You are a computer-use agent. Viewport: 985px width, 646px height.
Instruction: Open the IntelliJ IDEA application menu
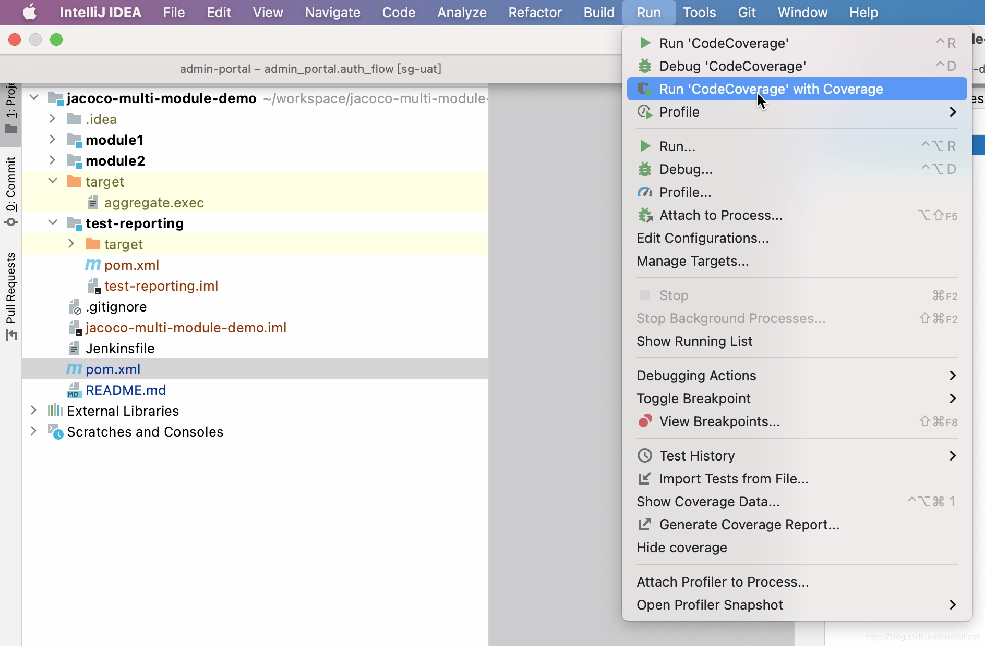pos(100,12)
